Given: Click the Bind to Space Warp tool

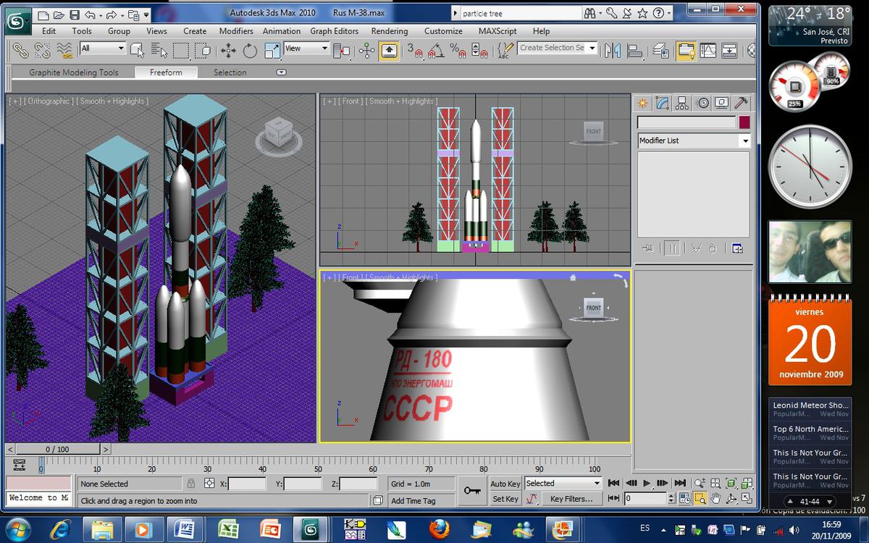Looking at the screenshot, I should coord(65,50).
